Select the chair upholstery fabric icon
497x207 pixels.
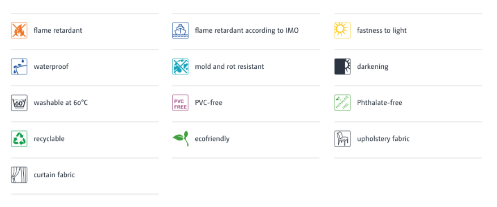(x=342, y=139)
